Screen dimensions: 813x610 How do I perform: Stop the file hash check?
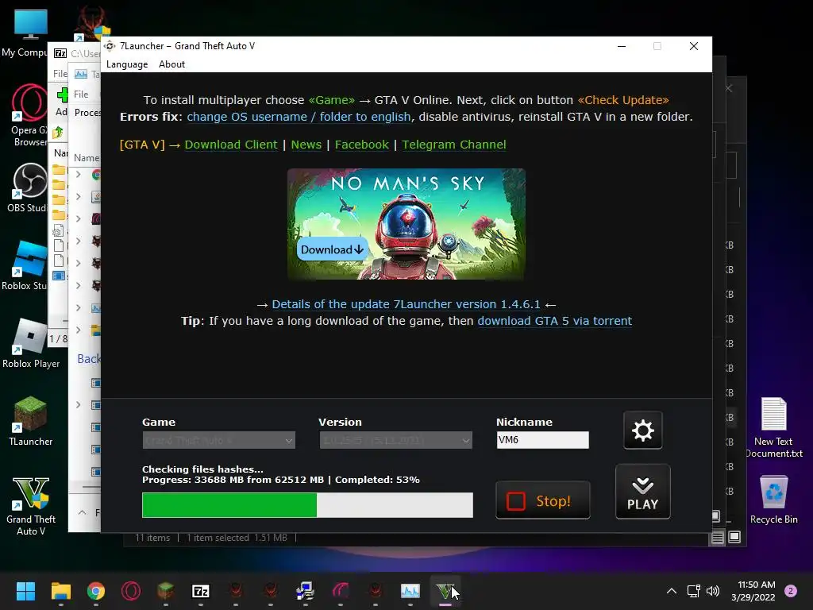tap(542, 500)
